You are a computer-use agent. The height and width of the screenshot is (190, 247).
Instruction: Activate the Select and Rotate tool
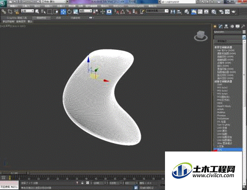[x=69, y=12]
